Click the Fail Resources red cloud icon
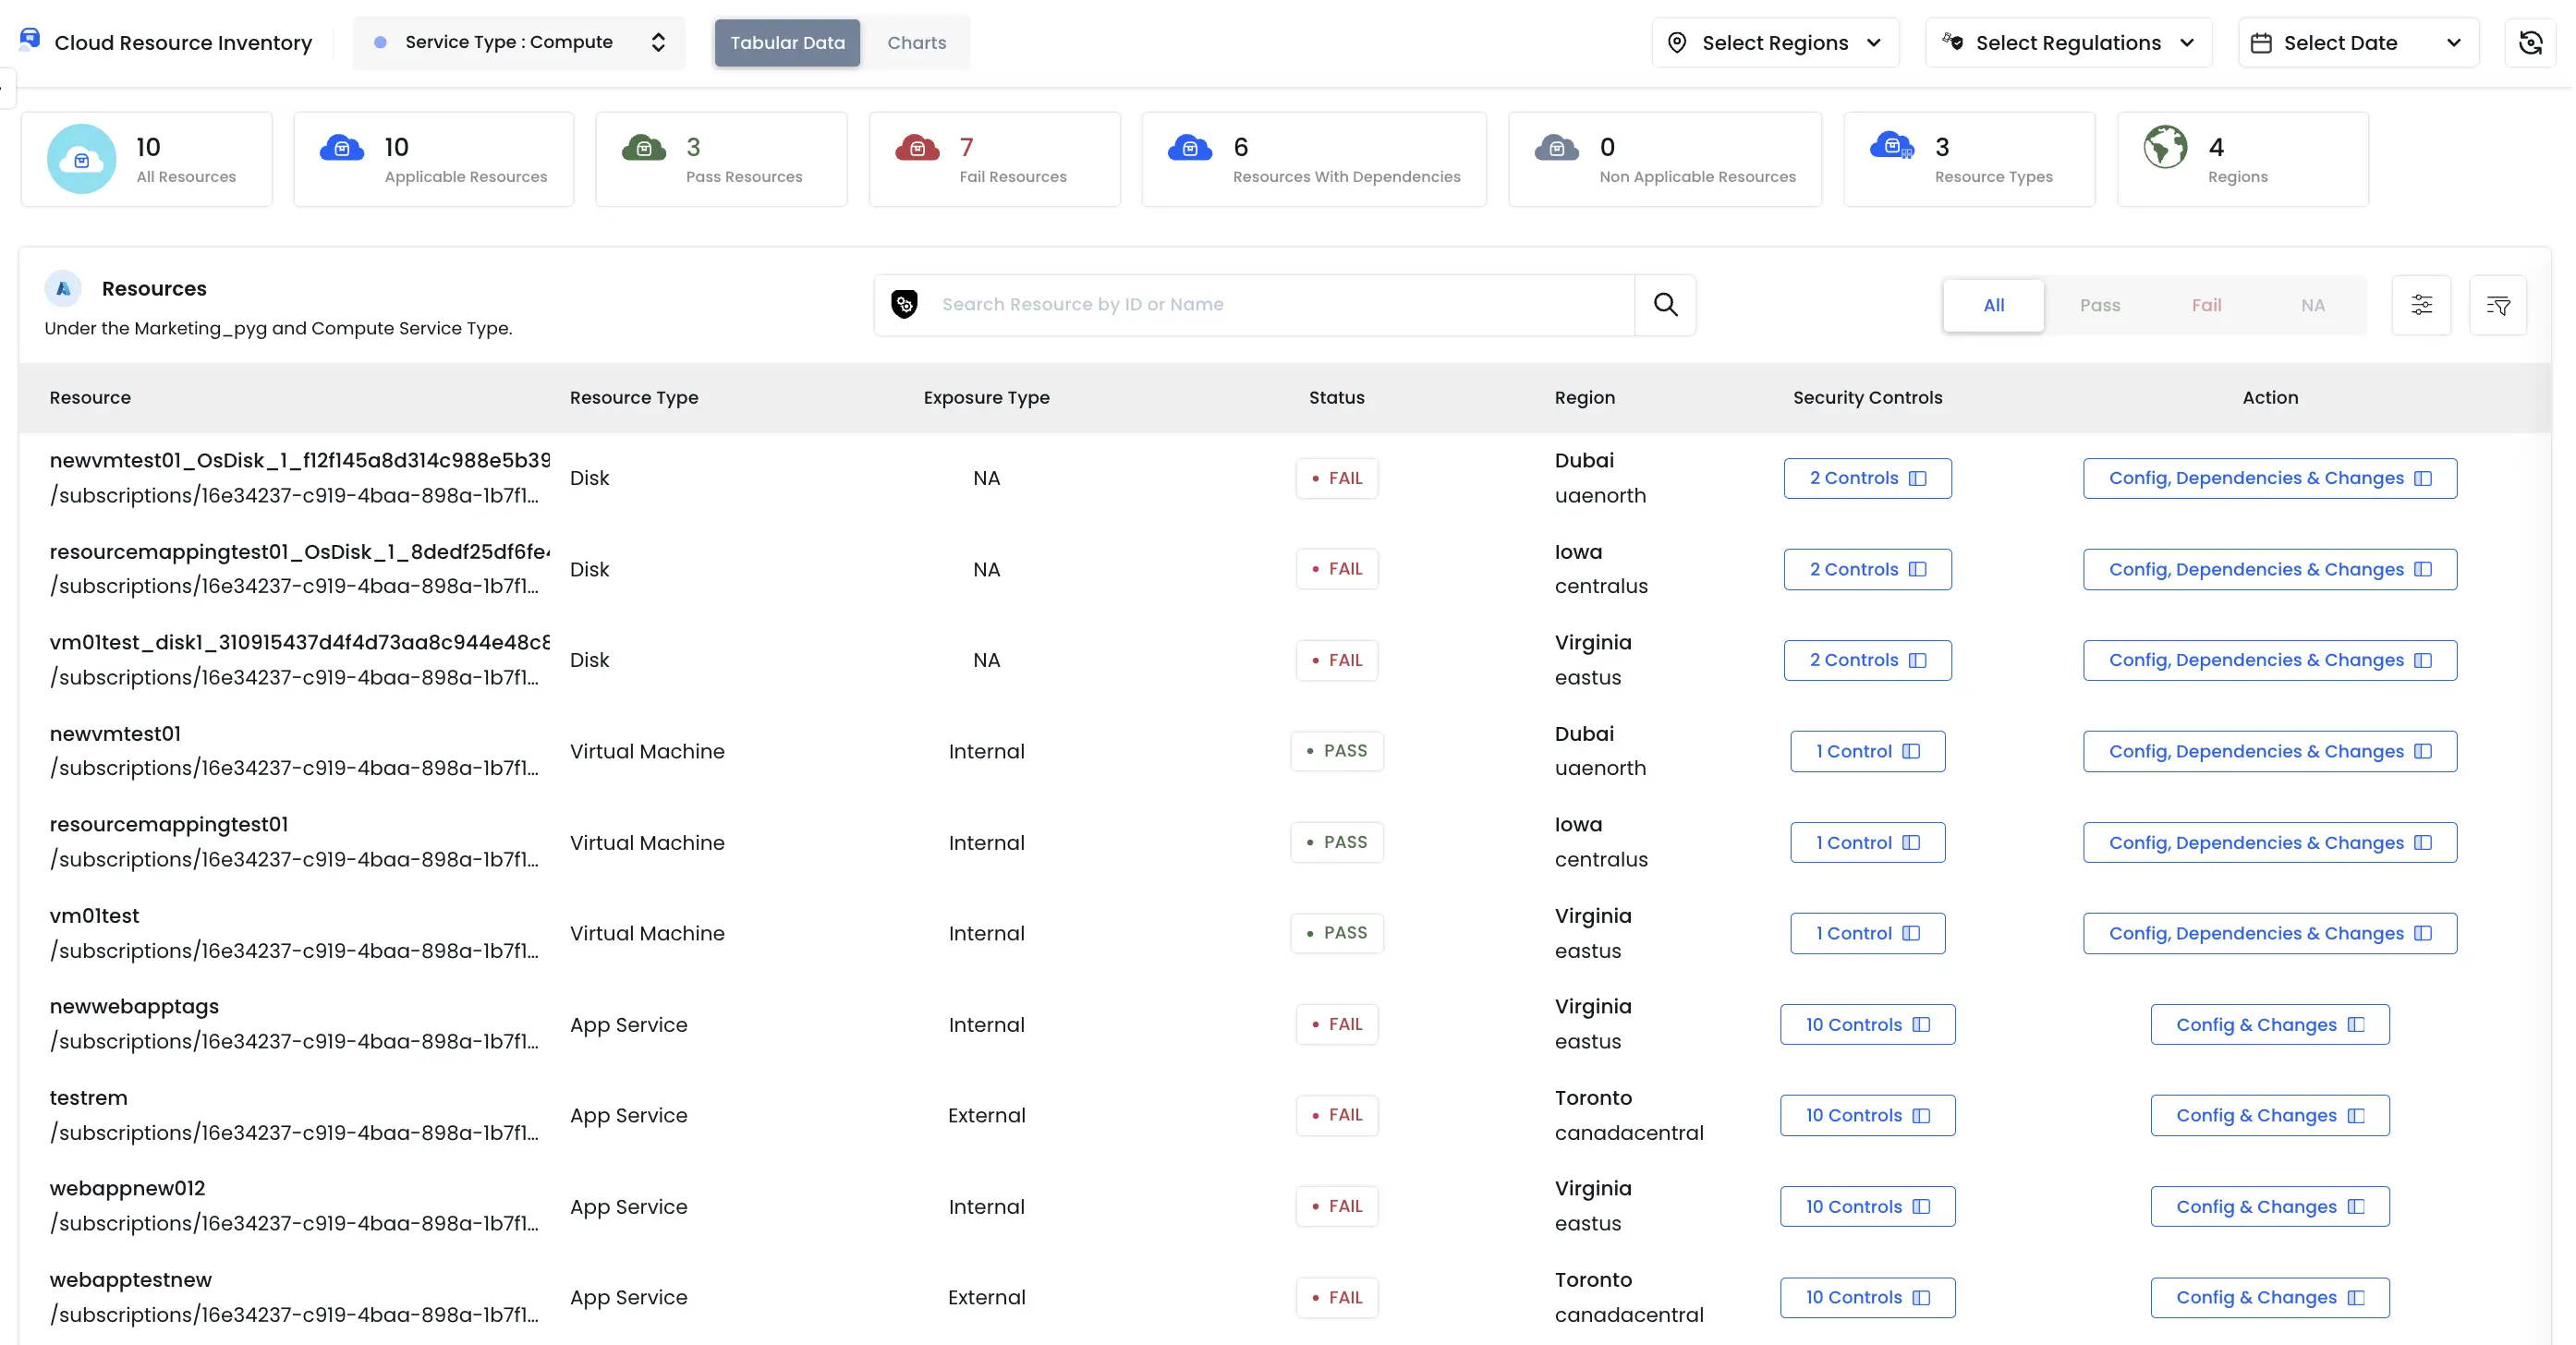 918,147
